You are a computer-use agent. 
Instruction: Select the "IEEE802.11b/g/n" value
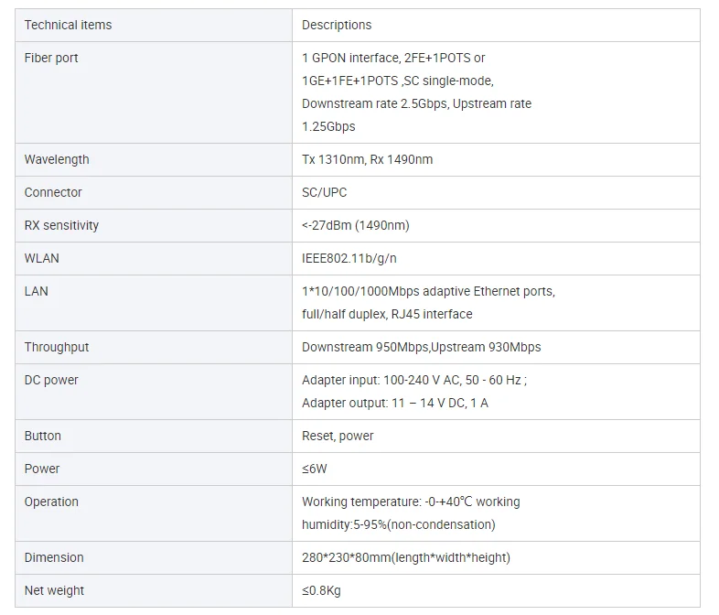click(347, 258)
